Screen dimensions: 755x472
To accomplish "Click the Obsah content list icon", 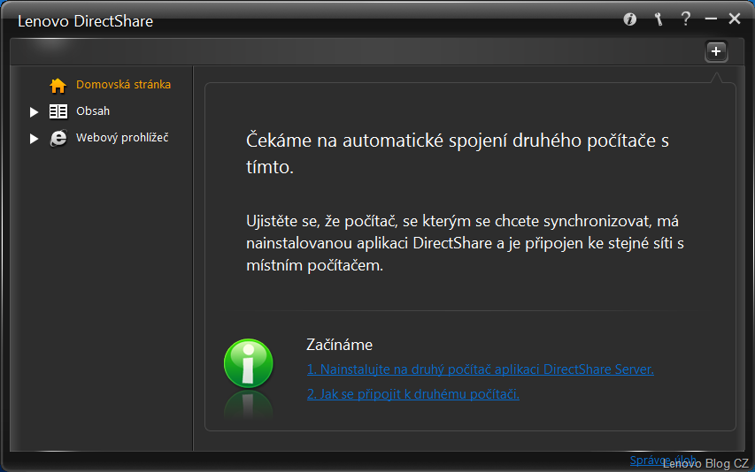I will coord(58,111).
